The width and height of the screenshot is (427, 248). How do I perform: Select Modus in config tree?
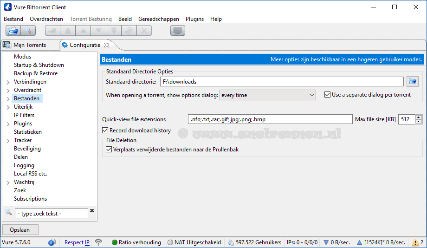(23, 56)
